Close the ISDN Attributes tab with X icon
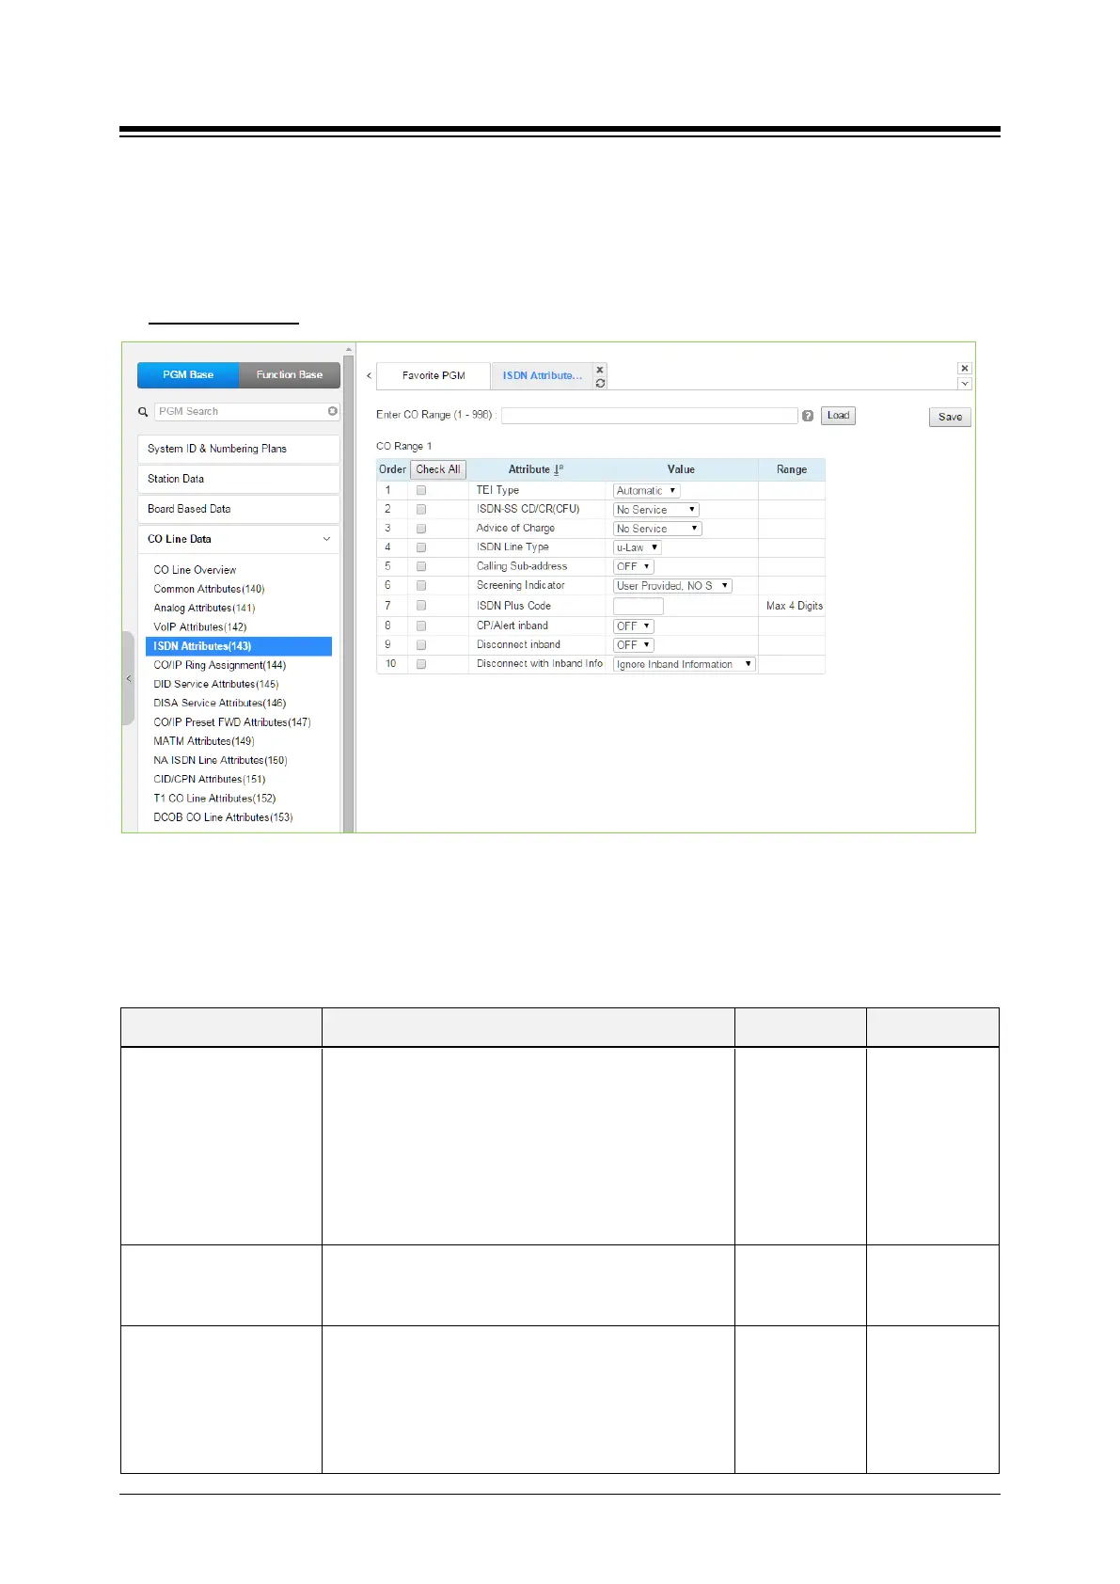This screenshot has width=1120, height=1584. 600,370
